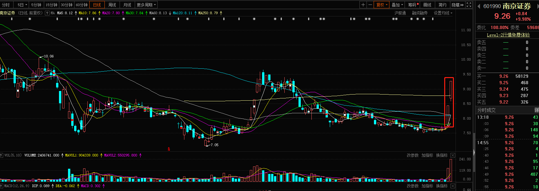Expand the 更多周期 period dropdown
The height and width of the screenshot is (191, 539).
pyautogui.click(x=146, y=5)
